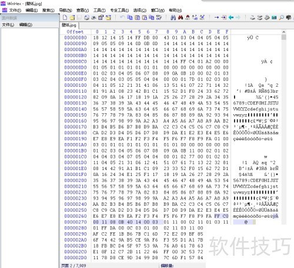The height and width of the screenshot is (268, 294).
Task: Click the Open Disk icon
Action: coord(252,18)
